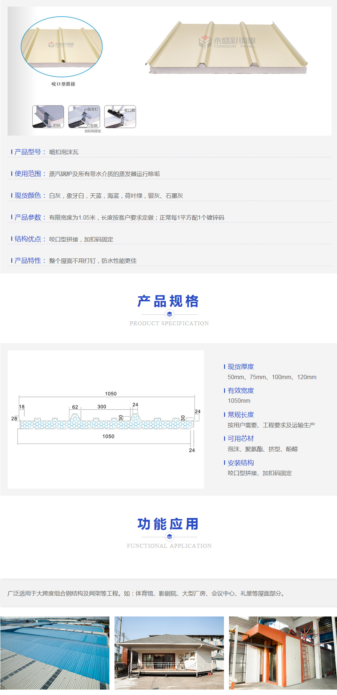Click the 可用芯材 spec label
This screenshot has width=337, height=695.
tap(241, 439)
